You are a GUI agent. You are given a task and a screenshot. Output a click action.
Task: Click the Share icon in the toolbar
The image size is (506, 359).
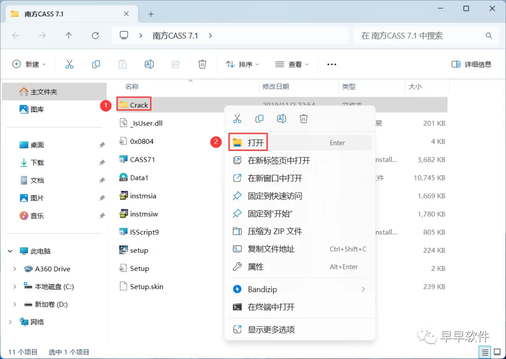point(176,64)
